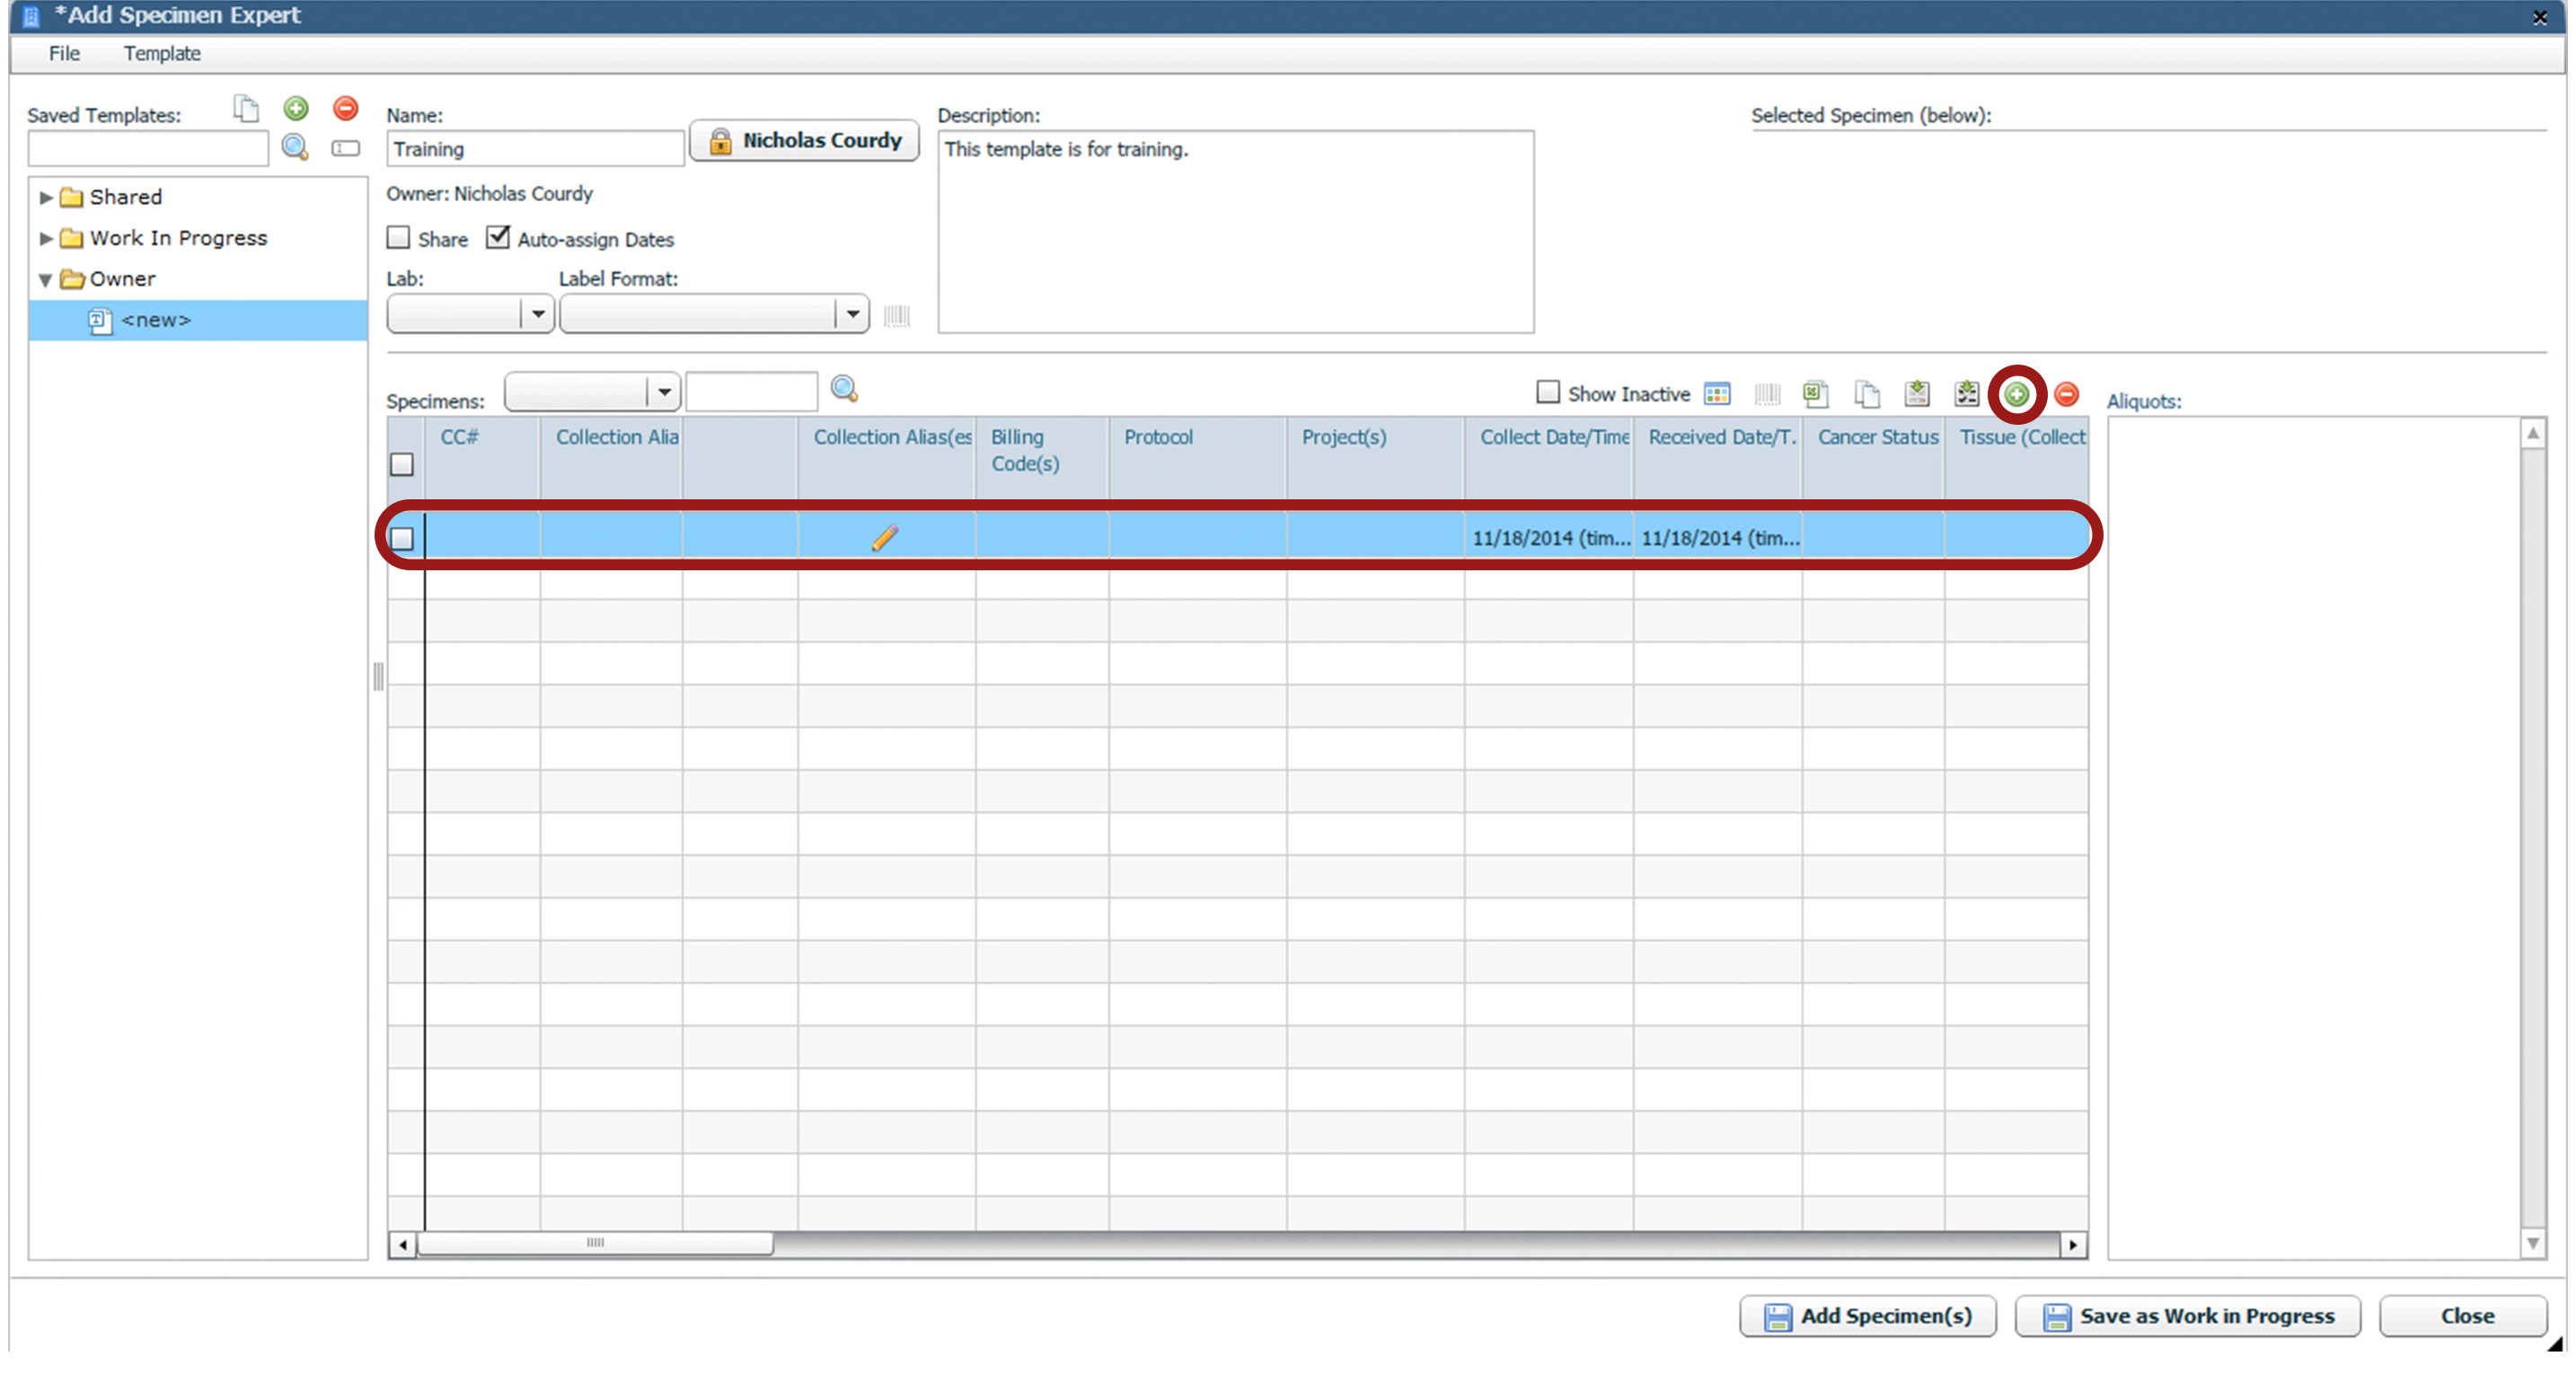Search saved templates with the magnifier icon
The width and height of the screenshot is (2576, 1374).
[295, 147]
